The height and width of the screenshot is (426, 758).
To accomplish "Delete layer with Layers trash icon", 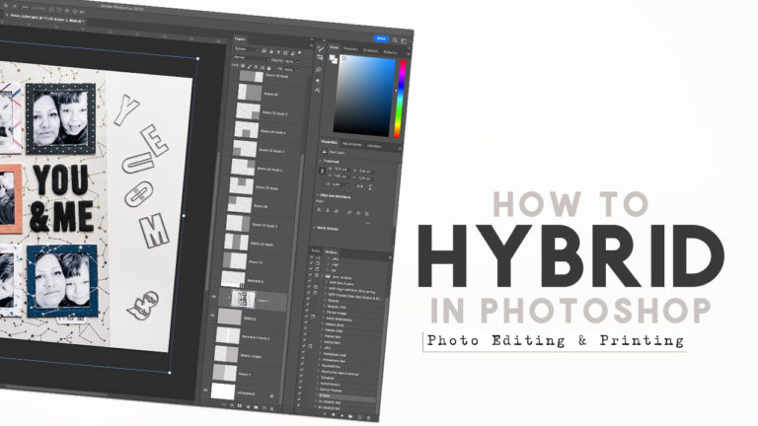I will tap(271, 408).
